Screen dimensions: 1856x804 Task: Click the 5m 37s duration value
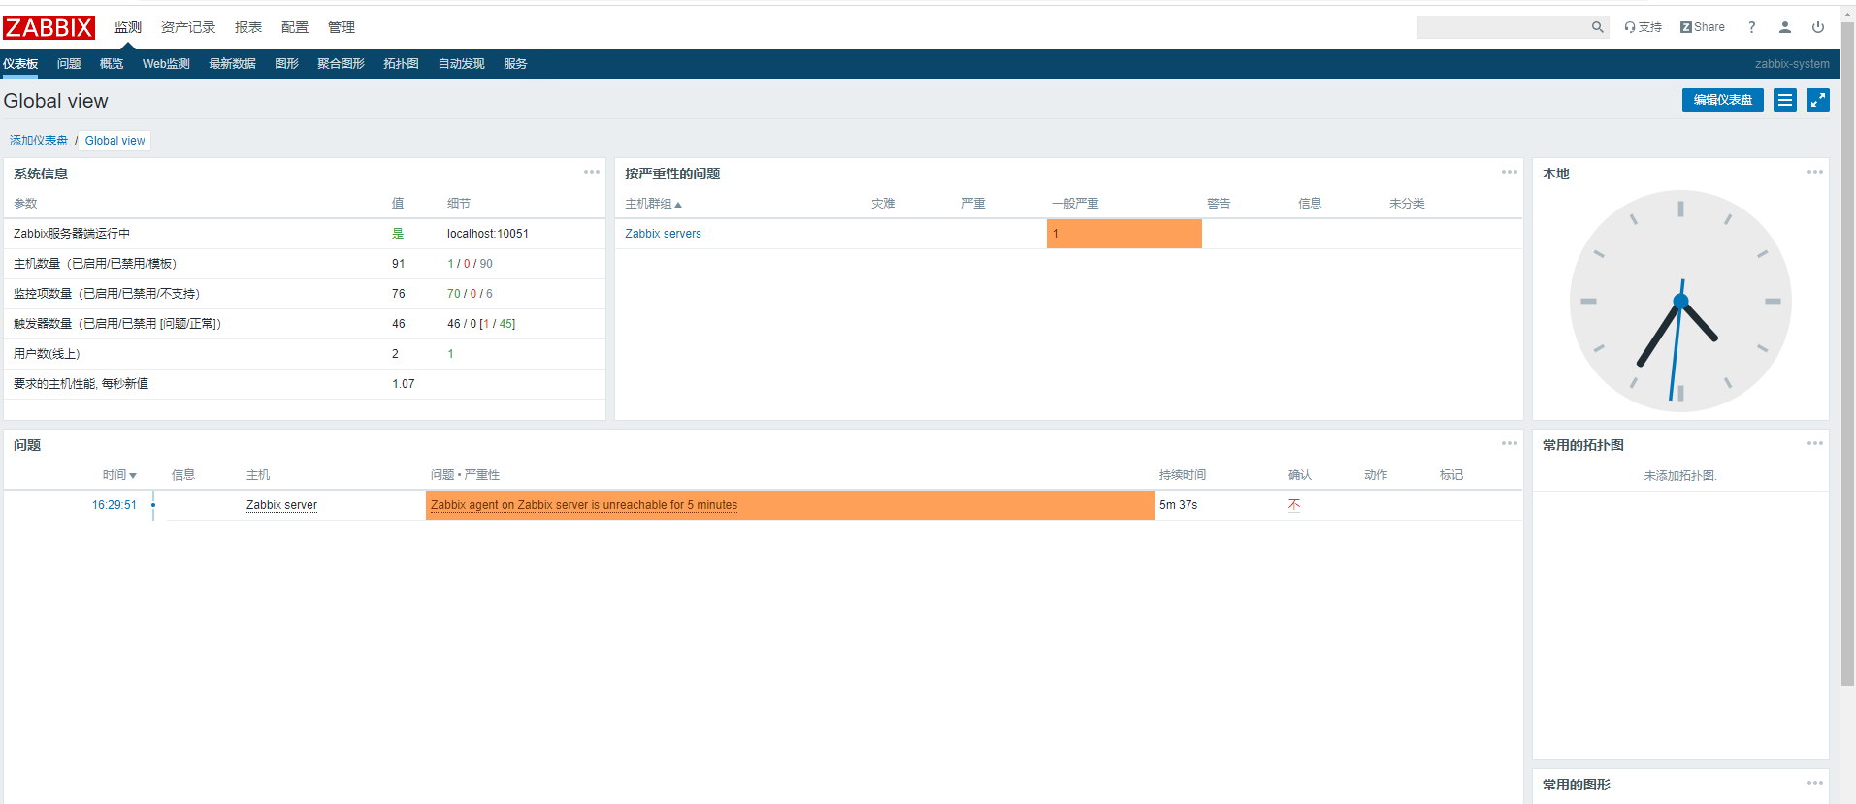1178,505
